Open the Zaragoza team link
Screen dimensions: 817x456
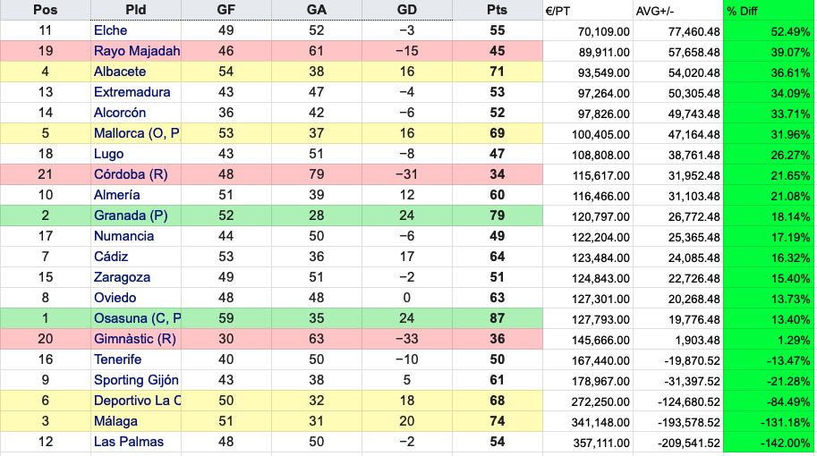click(122, 277)
